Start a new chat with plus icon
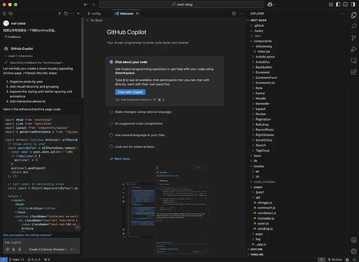 tap(59, 14)
